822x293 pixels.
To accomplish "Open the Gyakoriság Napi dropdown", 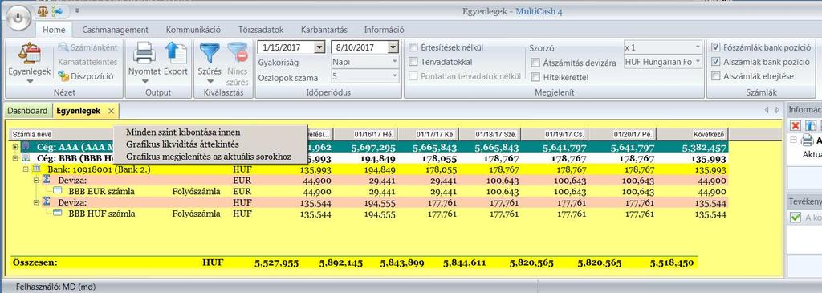I will point(394,62).
